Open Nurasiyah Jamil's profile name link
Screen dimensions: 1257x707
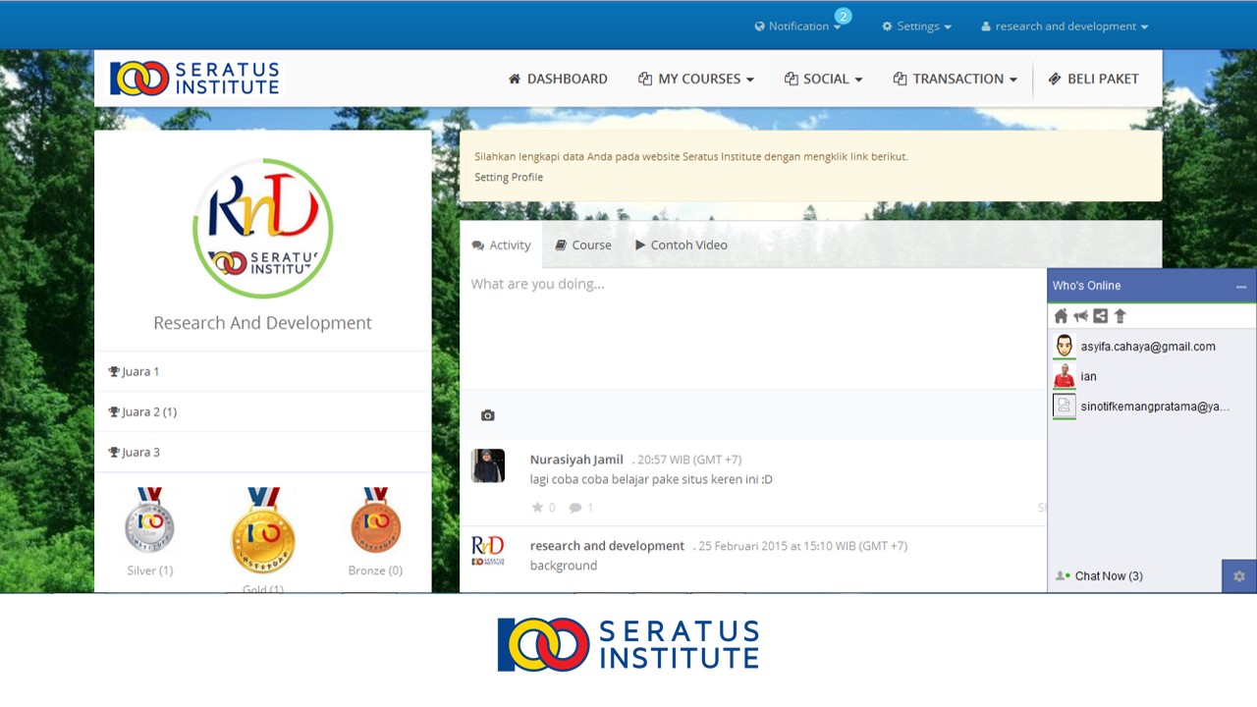tap(576, 460)
